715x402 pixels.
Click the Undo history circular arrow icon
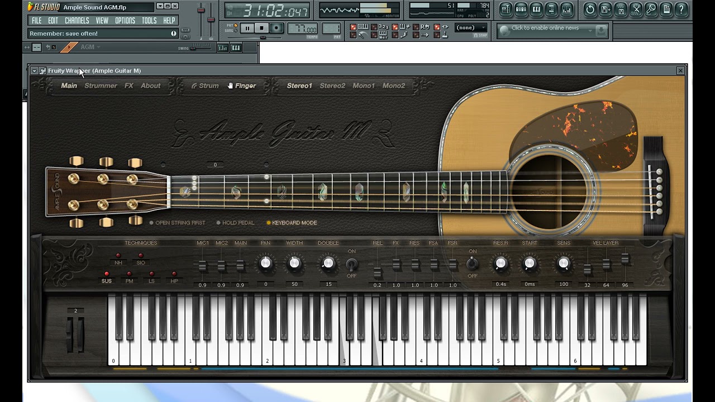click(x=590, y=9)
